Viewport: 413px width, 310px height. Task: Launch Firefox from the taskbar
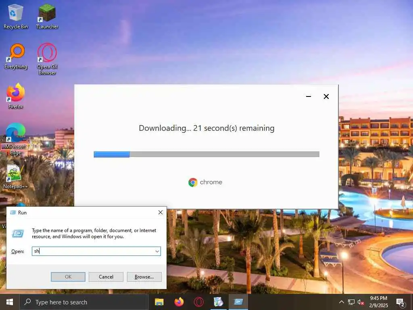coord(179,302)
